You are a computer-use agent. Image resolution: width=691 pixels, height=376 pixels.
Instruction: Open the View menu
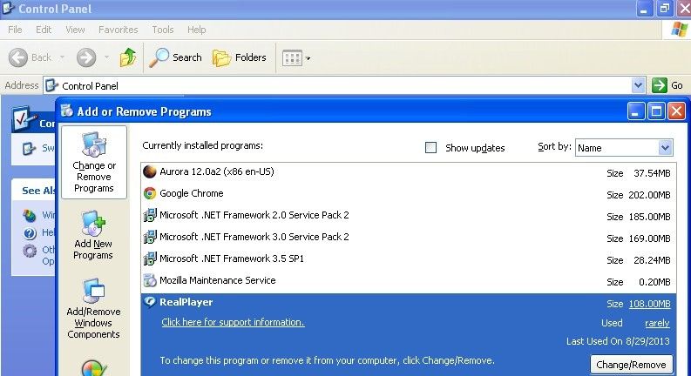click(x=75, y=30)
